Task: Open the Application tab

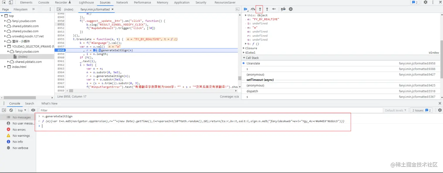Action: (x=182, y=2)
